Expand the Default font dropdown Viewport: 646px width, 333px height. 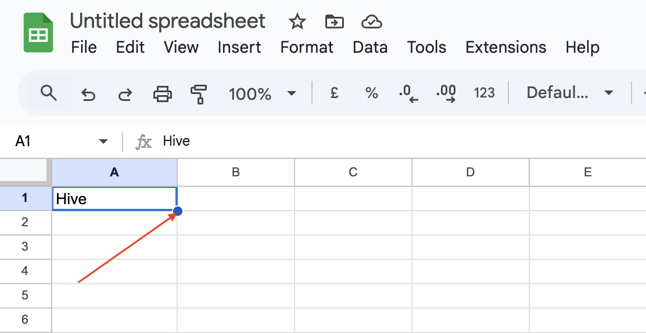570,93
